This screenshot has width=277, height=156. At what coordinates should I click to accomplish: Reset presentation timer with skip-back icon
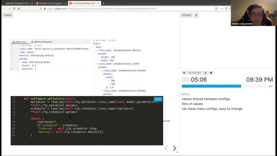click(184, 73)
